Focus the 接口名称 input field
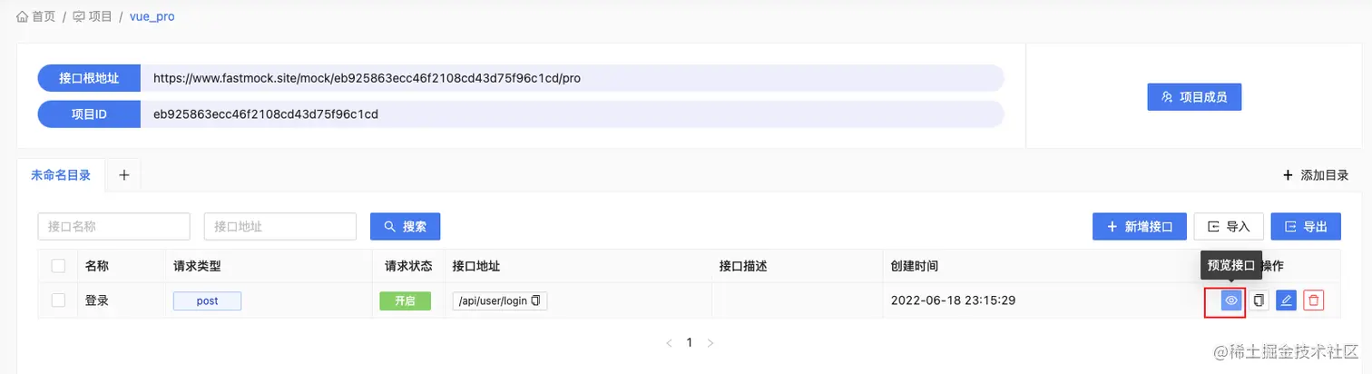Image resolution: width=1372 pixels, height=374 pixels. pos(113,227)
